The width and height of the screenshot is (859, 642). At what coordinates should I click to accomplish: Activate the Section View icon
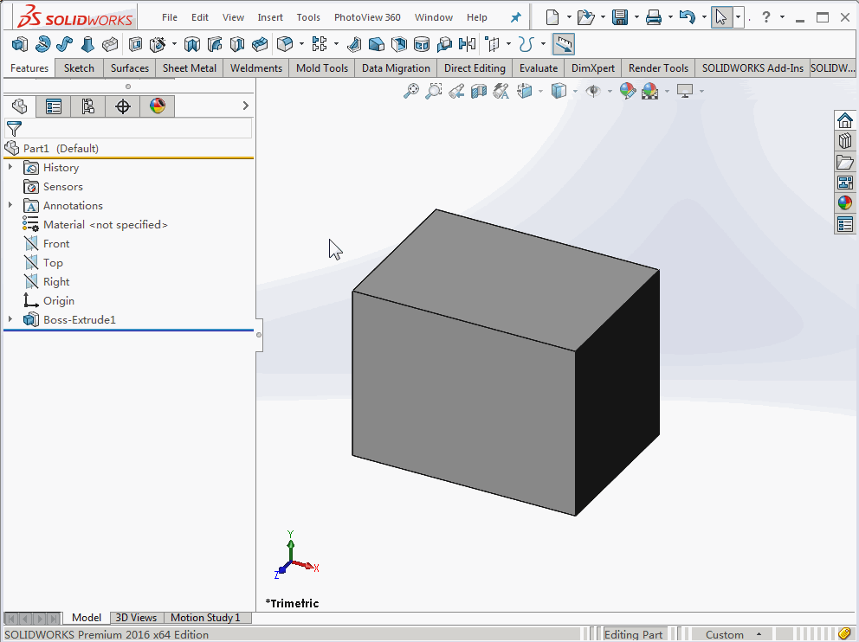[479, 91]
